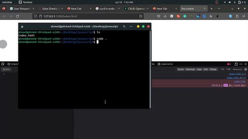
Task: Click the black apple-shaped extension icon
Action: tap(217, 16)
